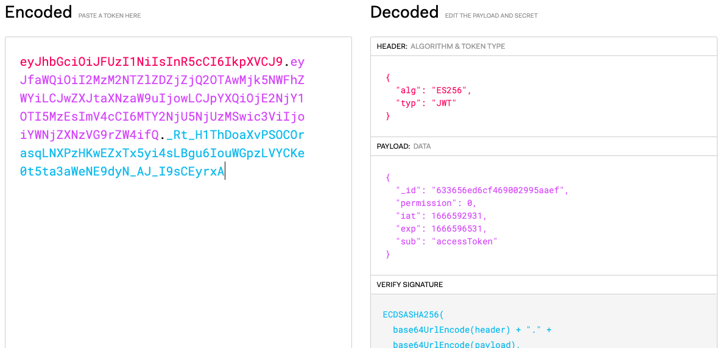Click the "sub": "accessToken" line
The width and height of the screenshot is (726, 348).
pos(446,241)
